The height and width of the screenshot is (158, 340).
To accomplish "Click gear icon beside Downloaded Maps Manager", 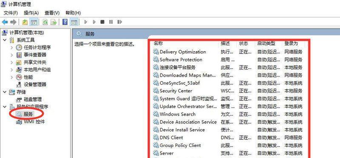I will [156, 75].
